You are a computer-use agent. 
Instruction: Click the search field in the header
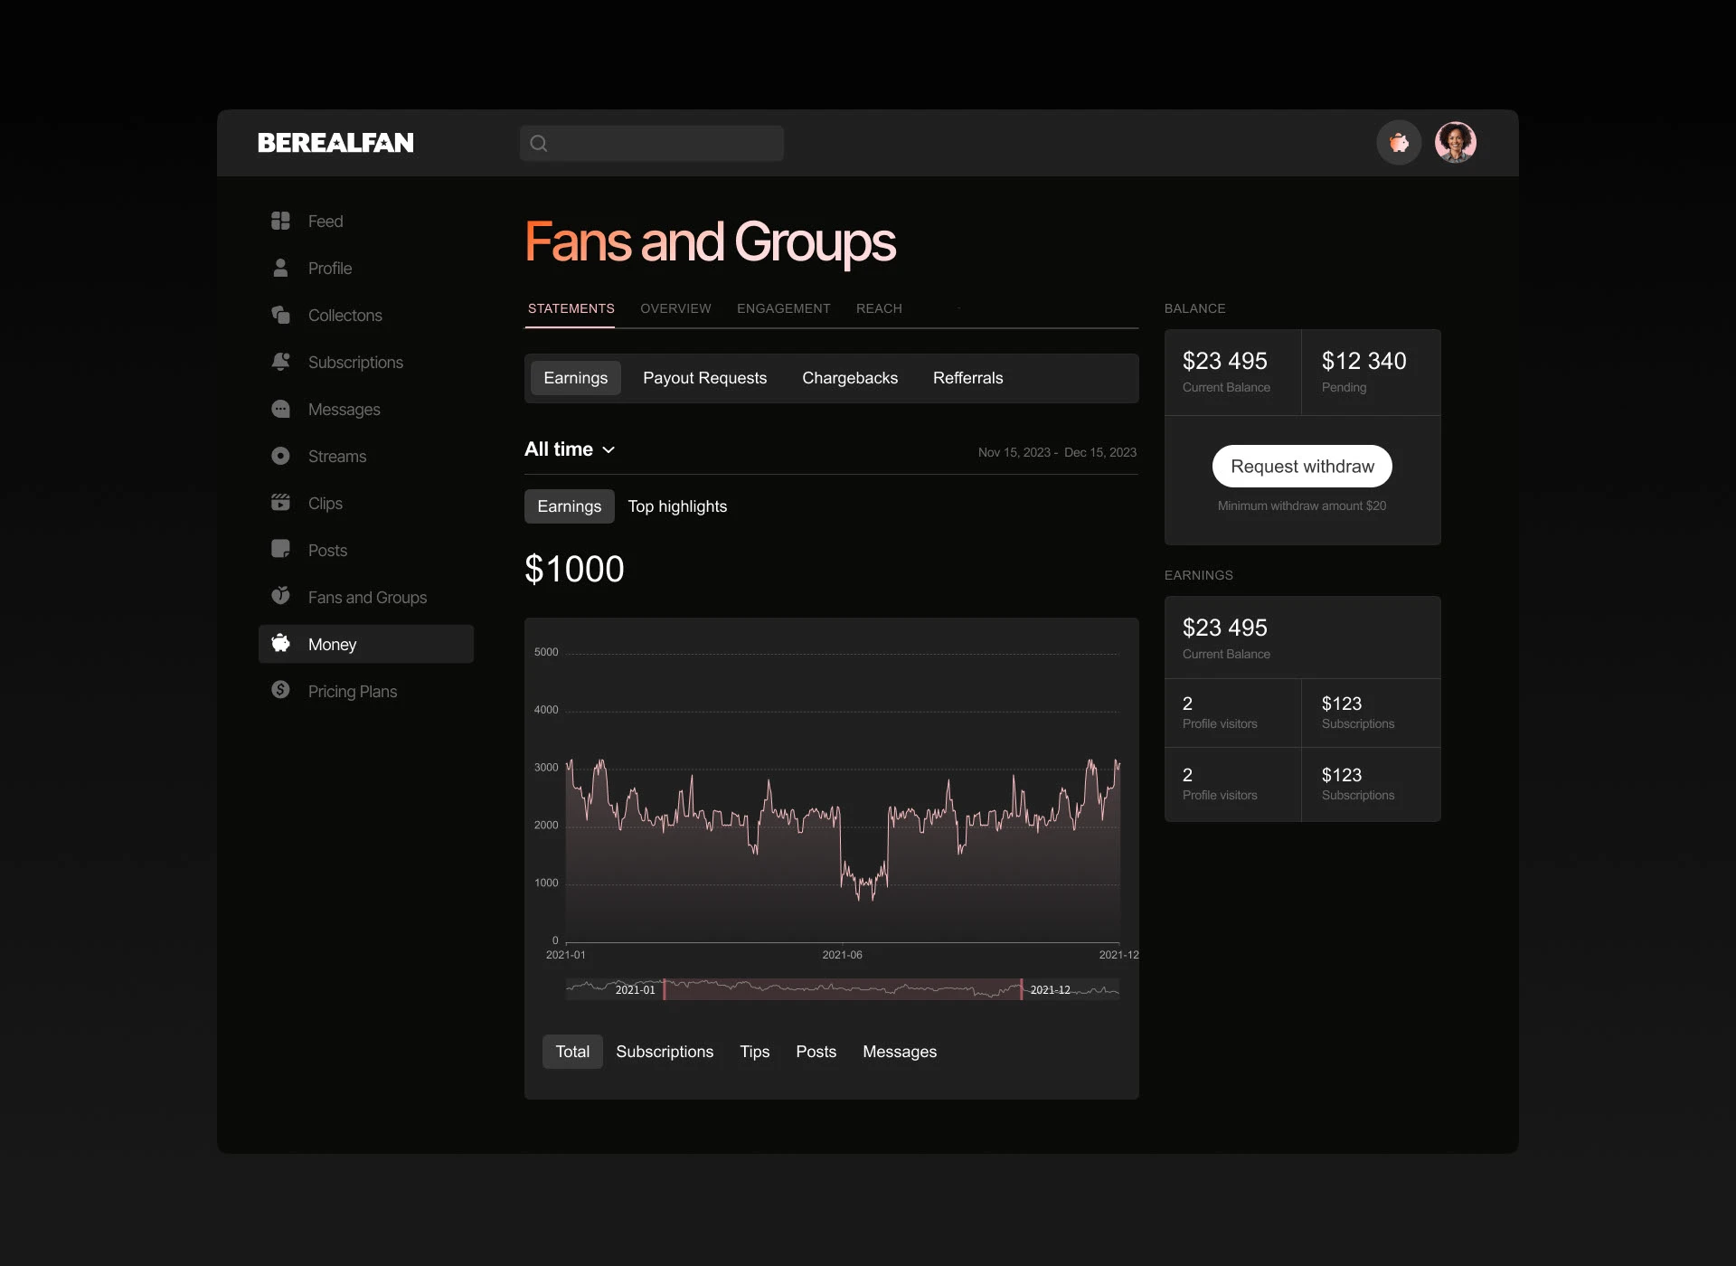[651, 143]
